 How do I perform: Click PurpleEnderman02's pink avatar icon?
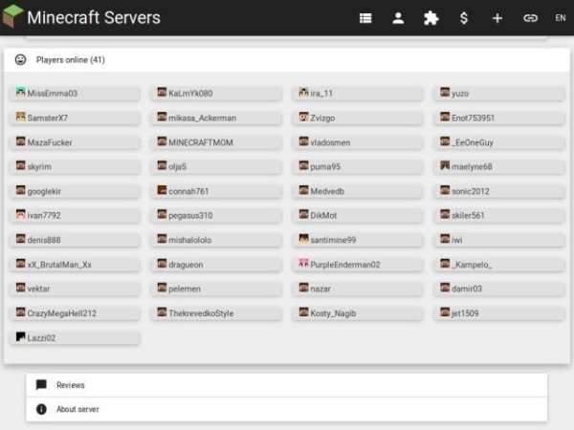[x=303, y=263]
